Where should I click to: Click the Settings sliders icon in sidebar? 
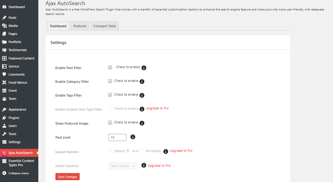pyautogui.click(x=4, y=142)
